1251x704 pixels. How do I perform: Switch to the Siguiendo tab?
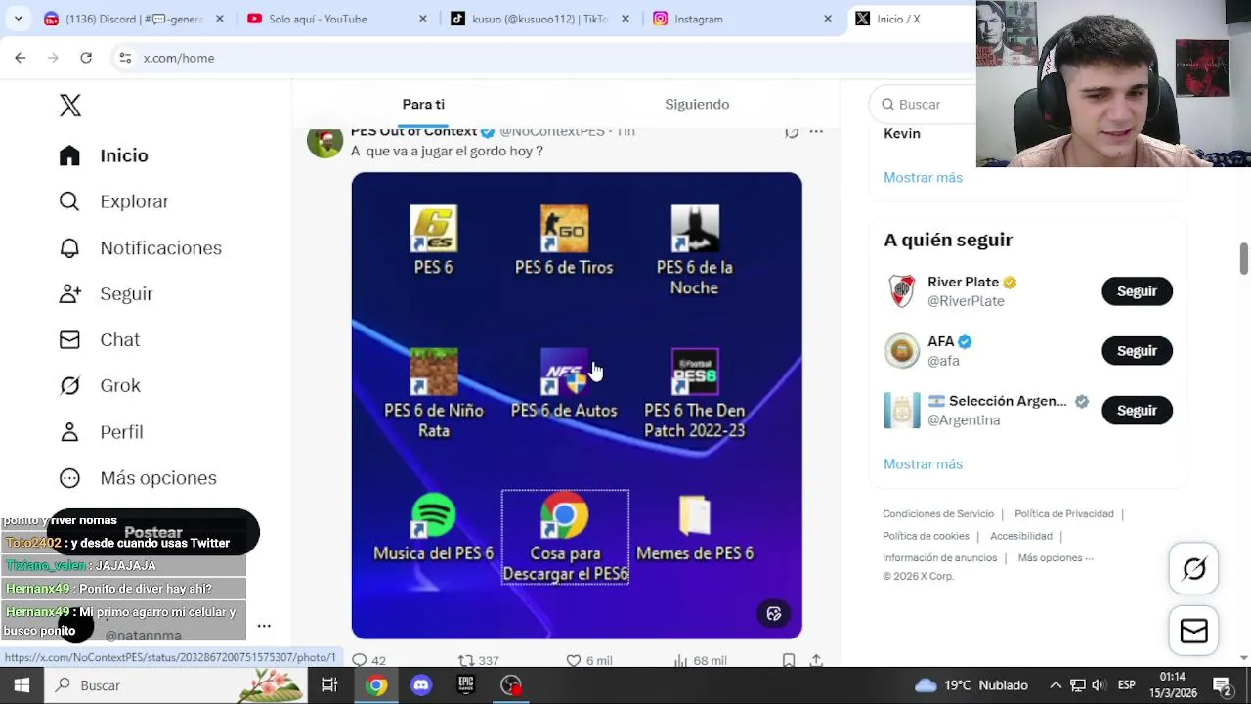[697, 105]
